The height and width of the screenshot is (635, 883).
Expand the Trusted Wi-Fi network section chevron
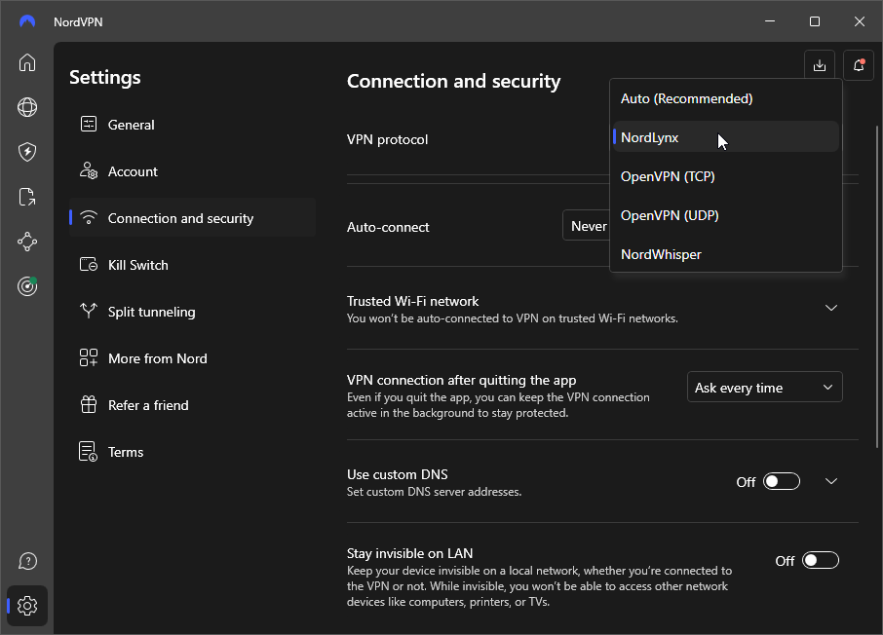tap(830, 308)
